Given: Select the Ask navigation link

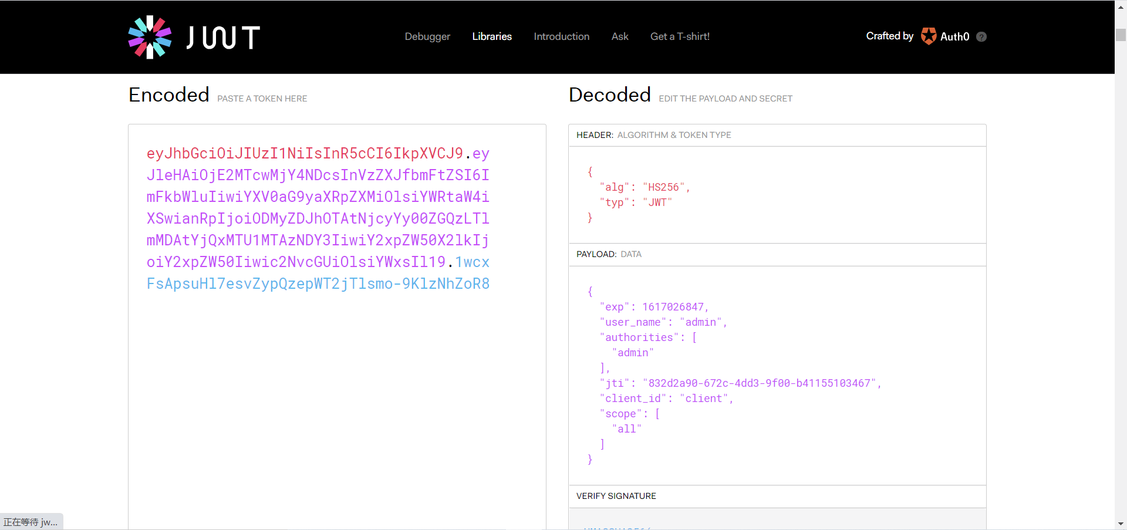Looking at the screenshot, I should tap(619, 36).
